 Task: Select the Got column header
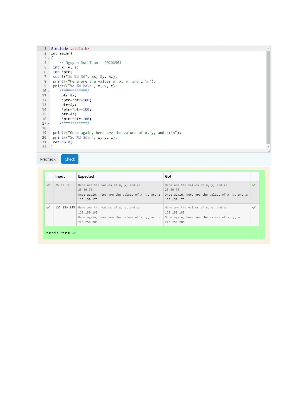coord(168,176)
